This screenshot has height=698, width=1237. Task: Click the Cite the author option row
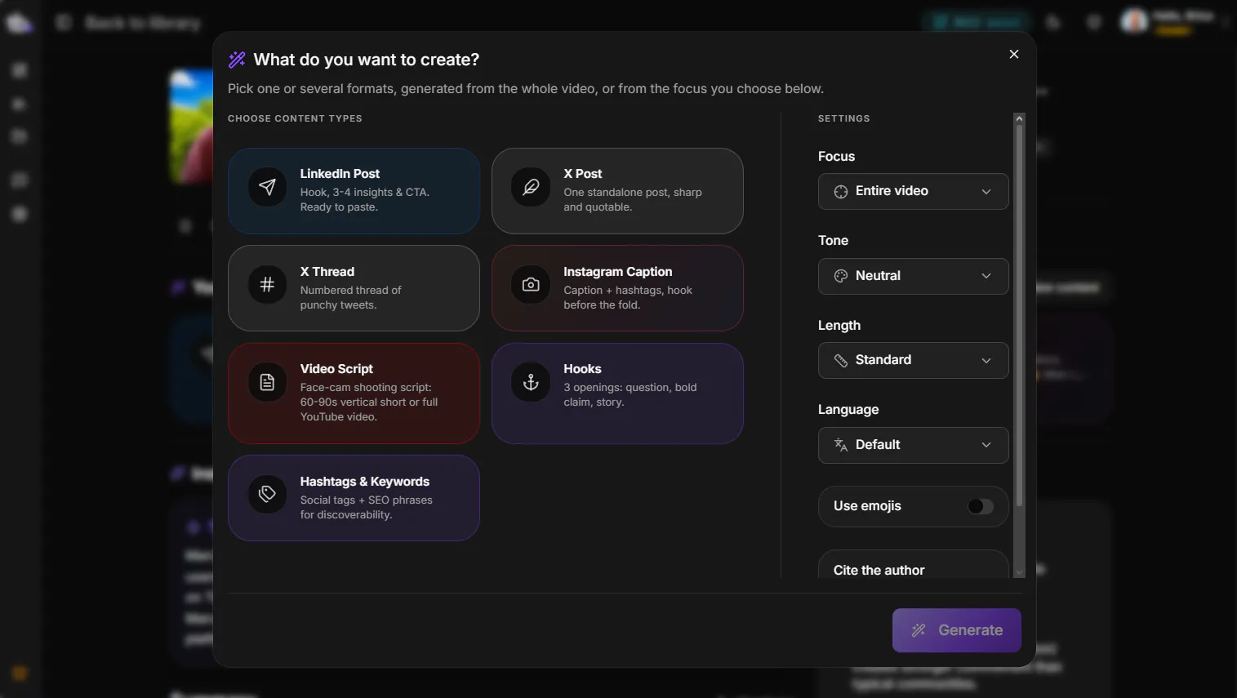click(913, 564)
